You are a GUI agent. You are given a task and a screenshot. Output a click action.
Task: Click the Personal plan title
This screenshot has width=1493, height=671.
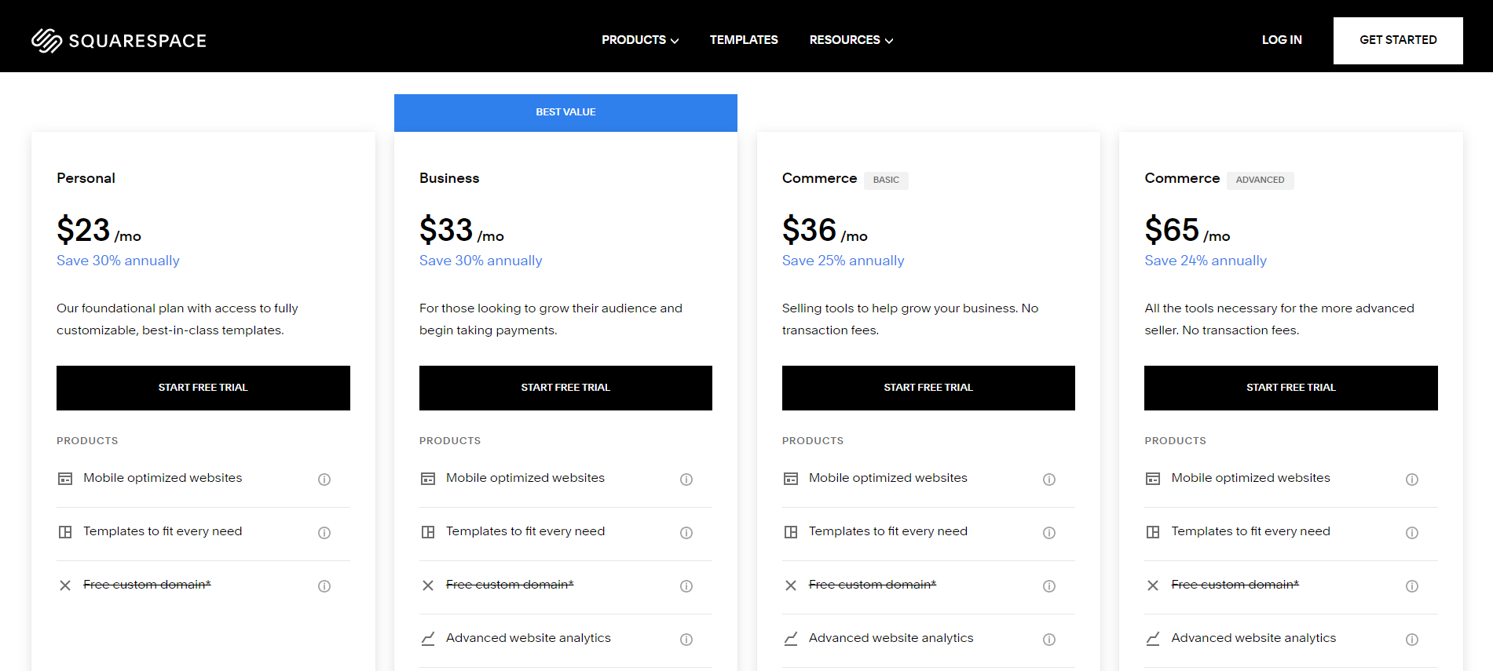click(x=86, y=178)
